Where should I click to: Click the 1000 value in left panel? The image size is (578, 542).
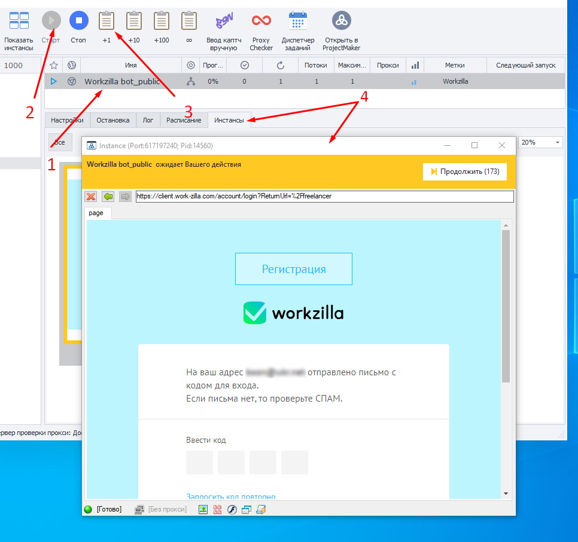tap(14, 65)
